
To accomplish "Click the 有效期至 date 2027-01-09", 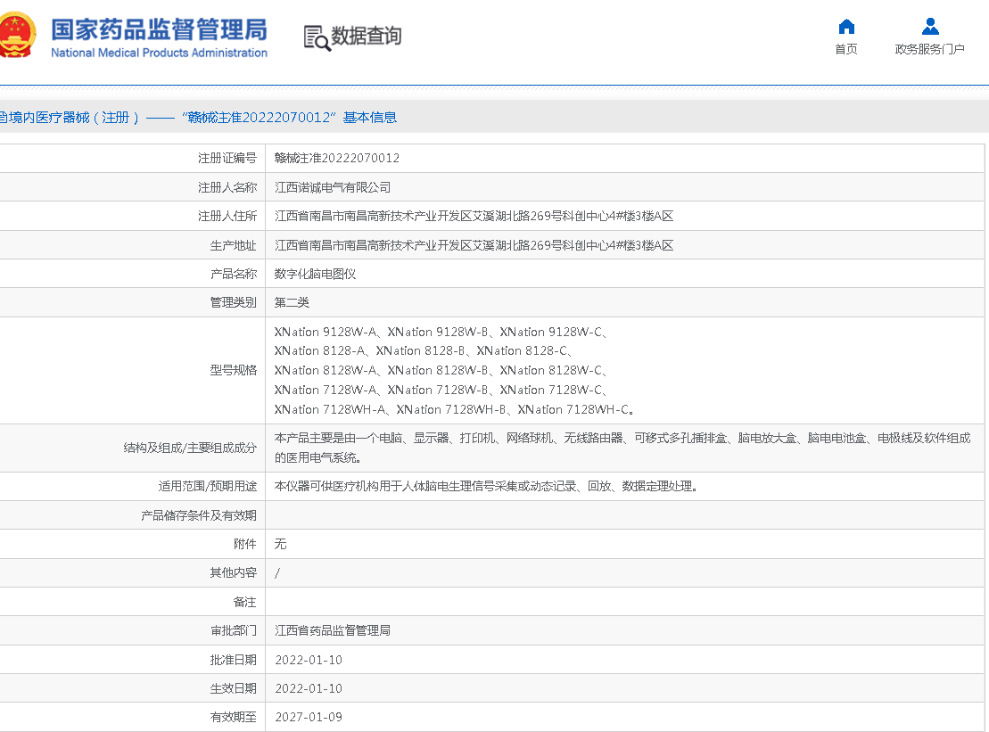I will tap(309, 717).
